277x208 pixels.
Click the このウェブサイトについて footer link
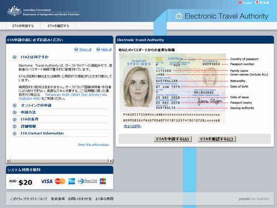[x=29, y=199]
